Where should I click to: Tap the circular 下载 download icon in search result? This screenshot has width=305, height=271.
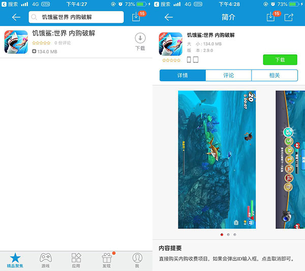pyautogui.click(x=140, y=38)
